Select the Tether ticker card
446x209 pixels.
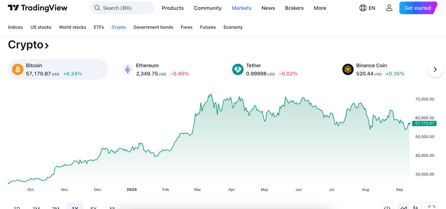[x=278, y=69]
